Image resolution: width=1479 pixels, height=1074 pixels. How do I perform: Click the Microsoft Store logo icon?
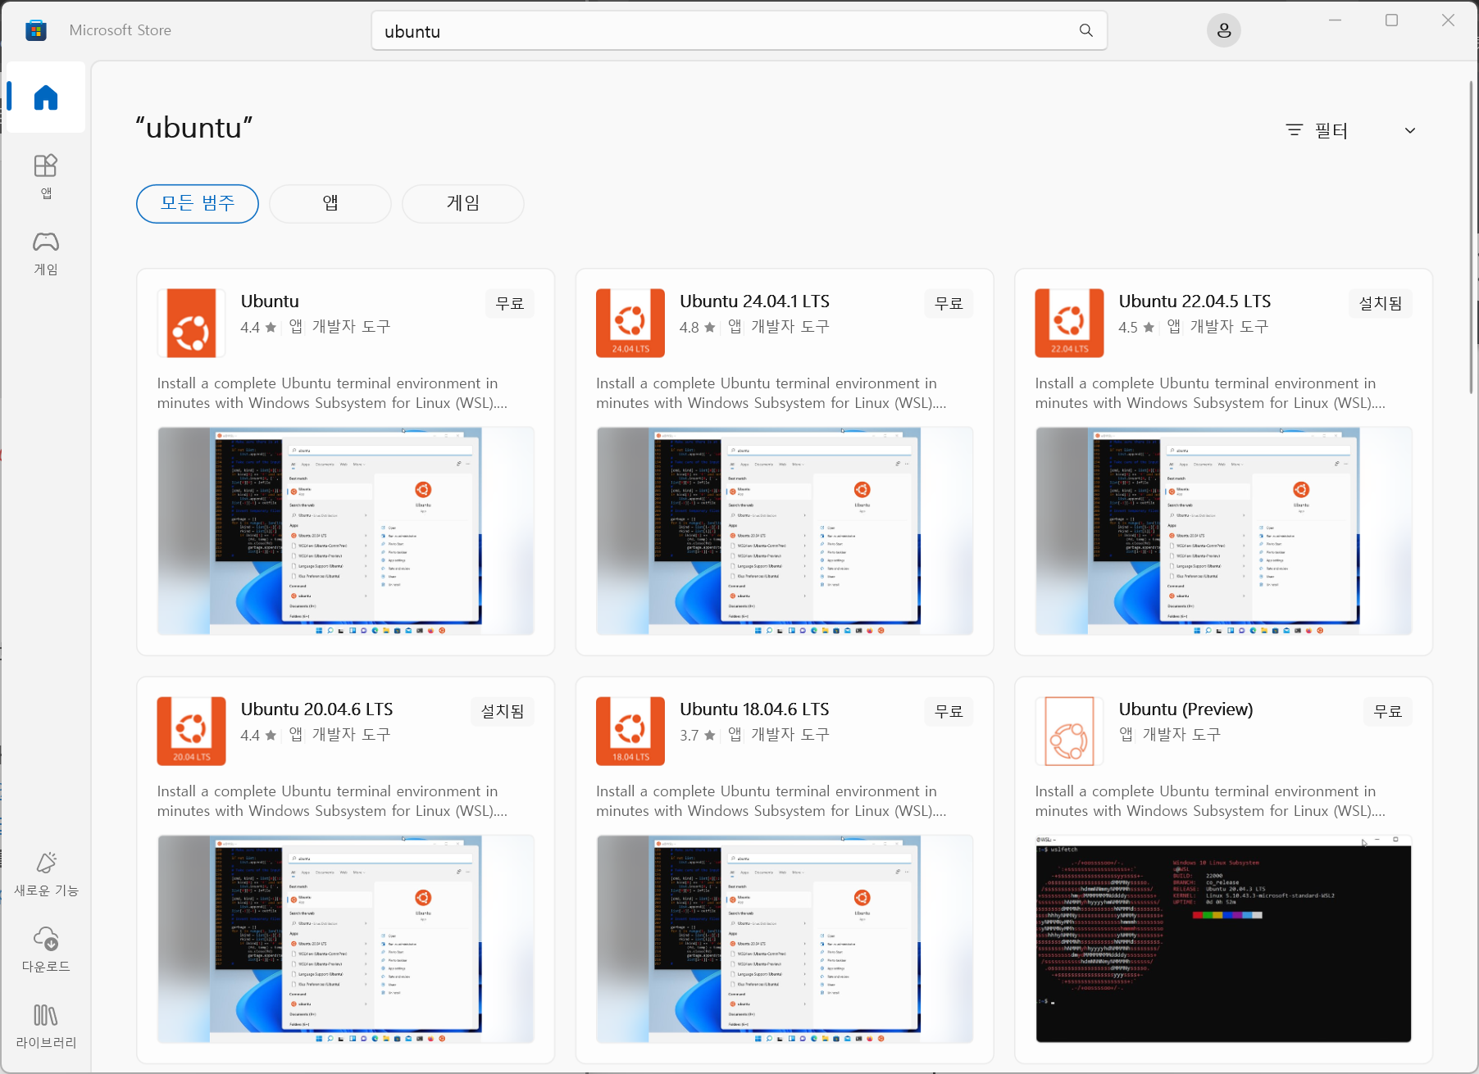coord(36,30)
